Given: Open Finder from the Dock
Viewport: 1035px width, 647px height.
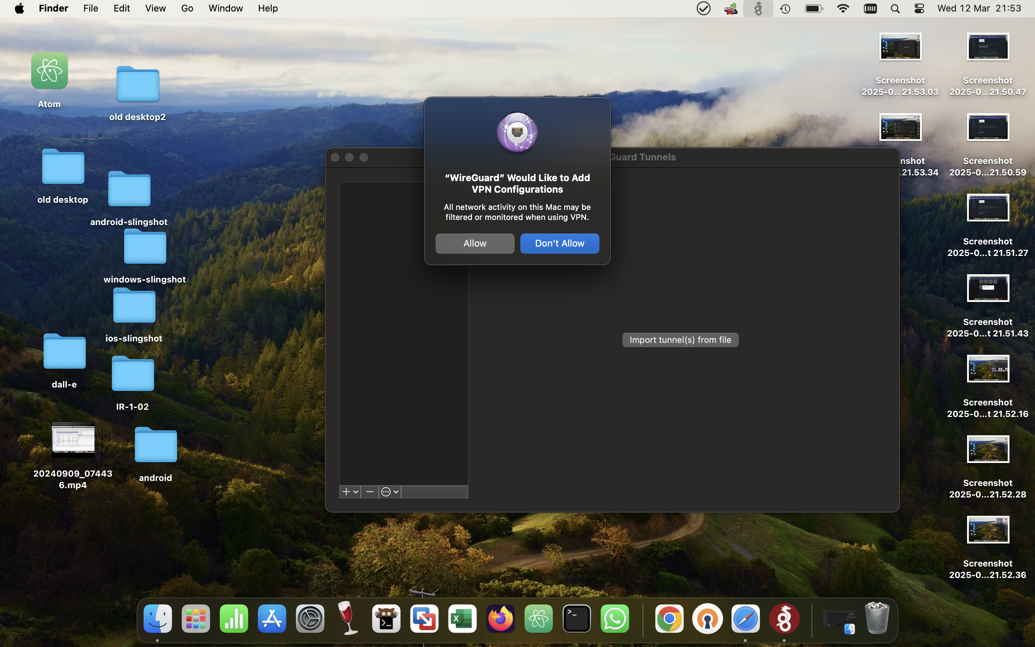Looking at the screenshot, I should pos(158,619).
